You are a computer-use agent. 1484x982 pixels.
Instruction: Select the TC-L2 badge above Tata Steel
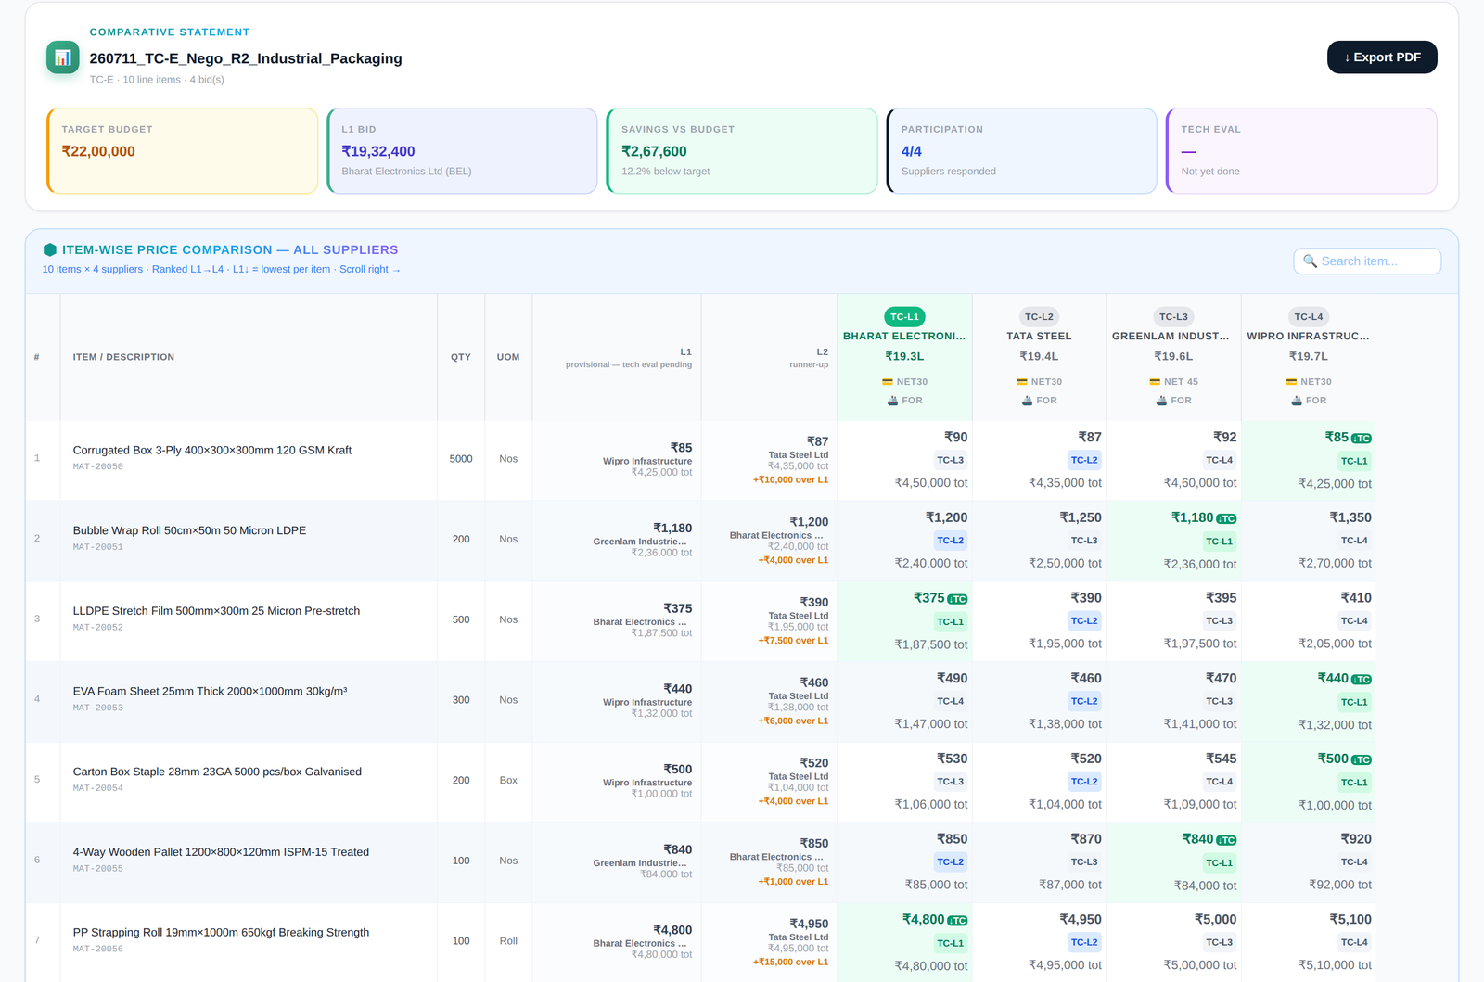point(1039,317)
